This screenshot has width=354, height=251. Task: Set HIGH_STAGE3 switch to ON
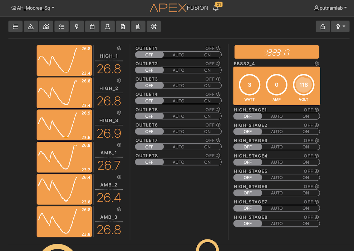click(306, 147)
